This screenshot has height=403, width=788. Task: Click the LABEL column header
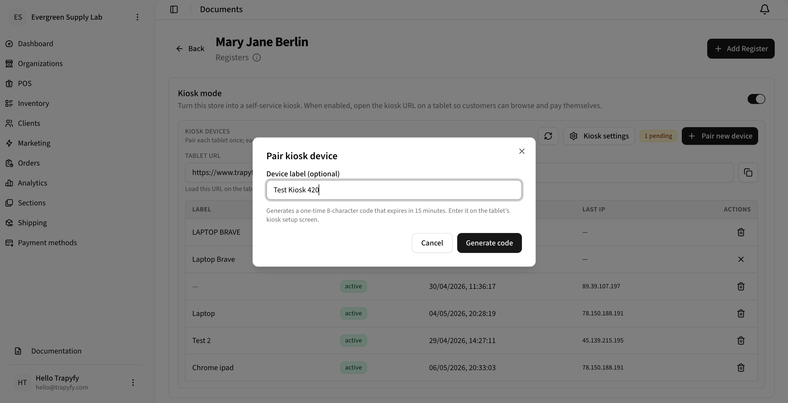coord(201,210)
